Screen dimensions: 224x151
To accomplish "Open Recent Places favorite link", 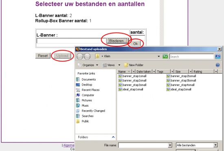I will pos(88,90).
